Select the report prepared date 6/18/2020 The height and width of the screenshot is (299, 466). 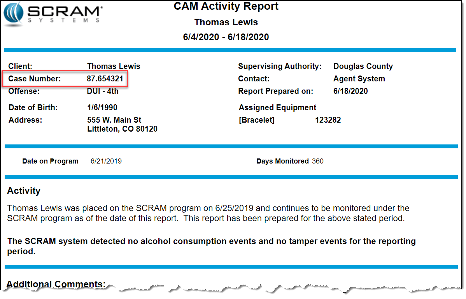coord(350,91)
